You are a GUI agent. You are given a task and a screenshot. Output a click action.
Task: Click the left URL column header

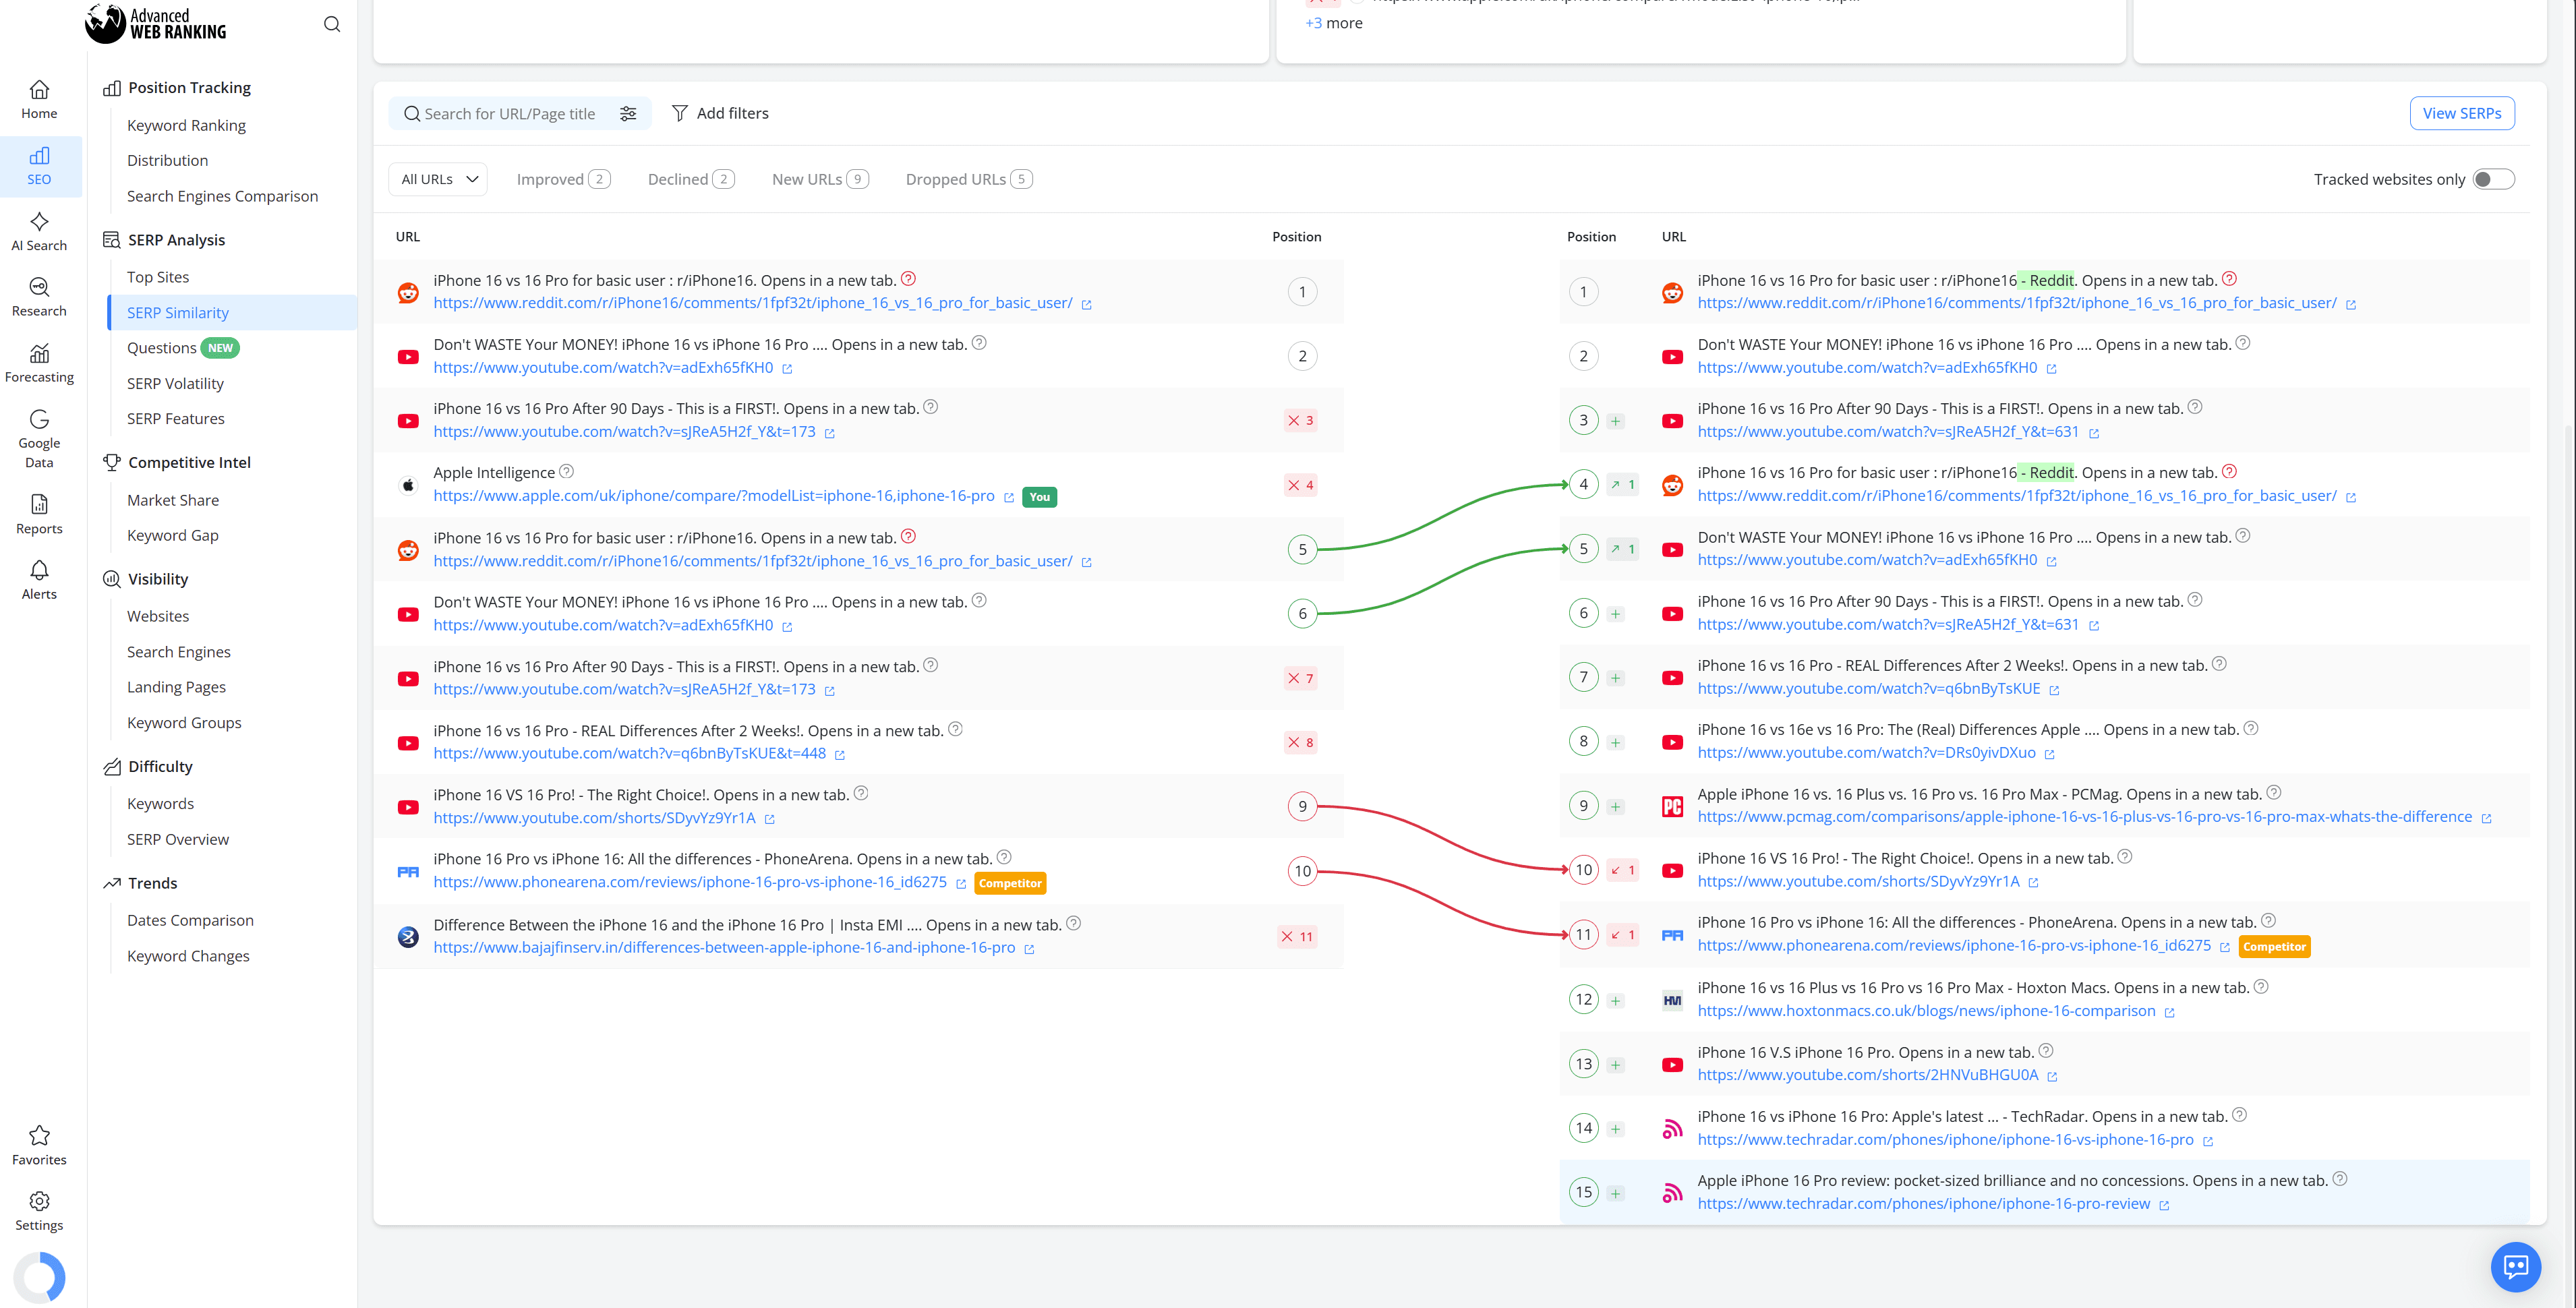tap(408, 237)
